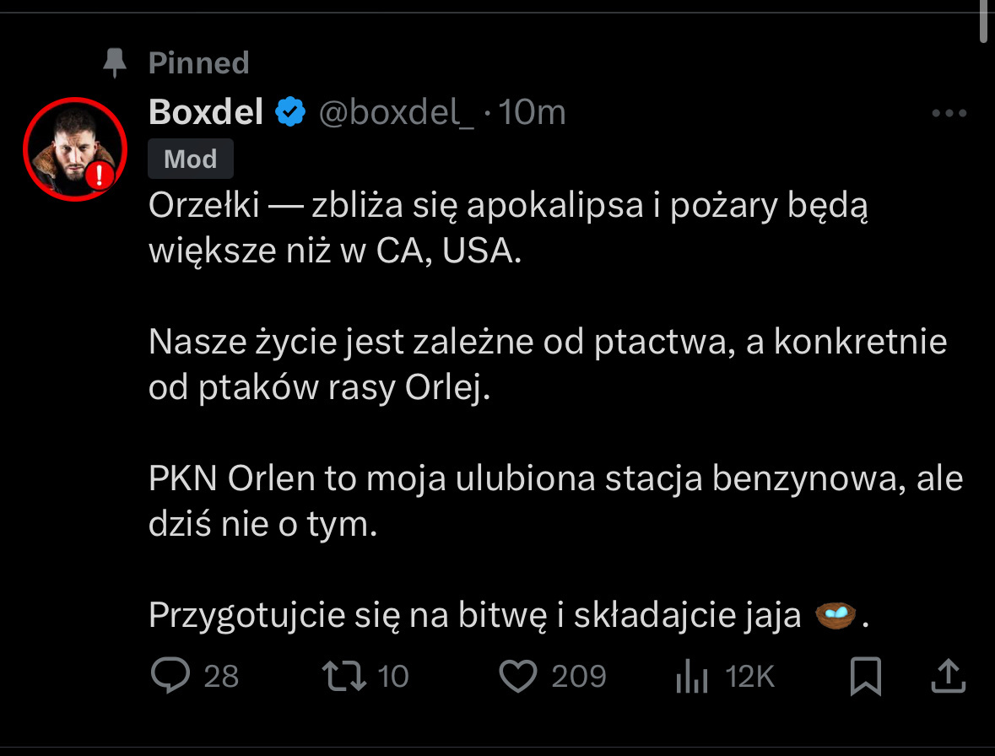Click the nest with eggs emoji
The height and width of the screenshot is (756, 995).
point(836,615)
